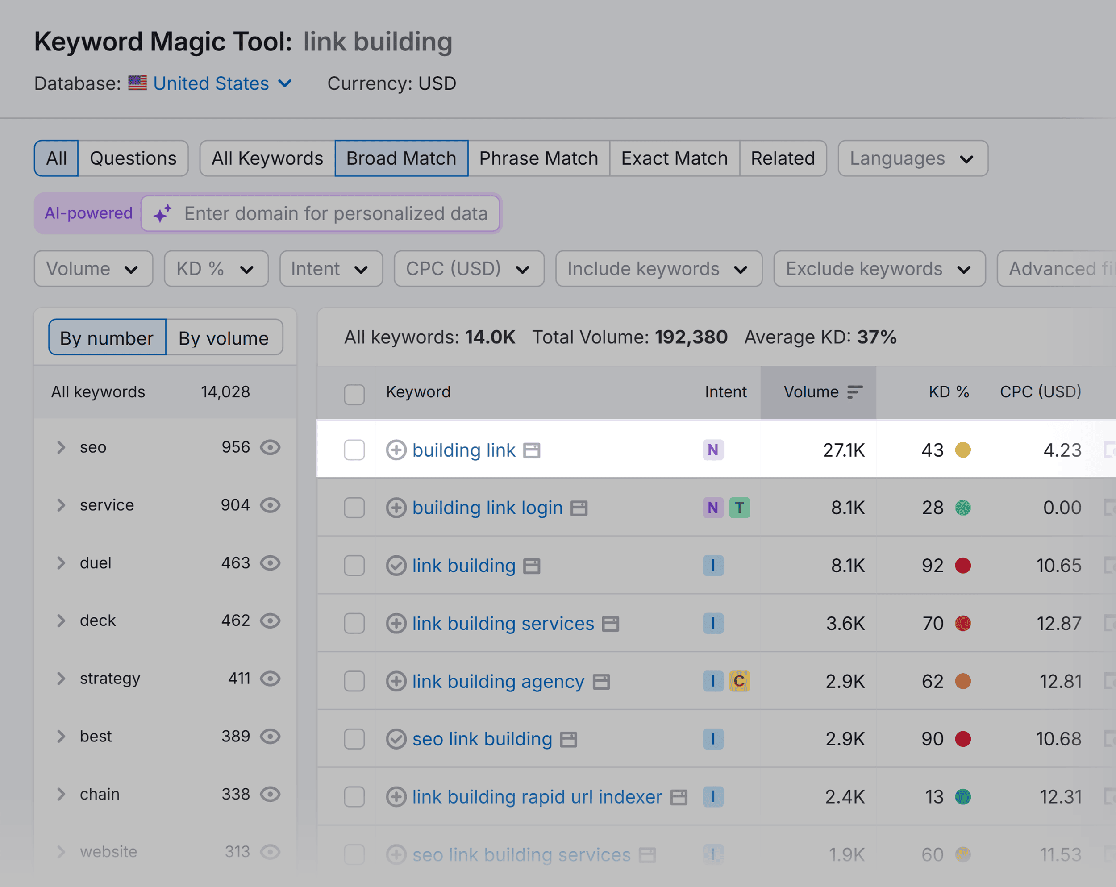Add 'link building services' via plus icon

click(396, 624)
